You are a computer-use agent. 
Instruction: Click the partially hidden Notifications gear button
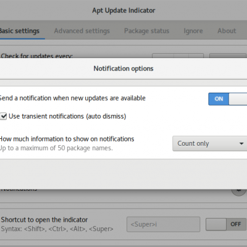click(x=238, y=191)
